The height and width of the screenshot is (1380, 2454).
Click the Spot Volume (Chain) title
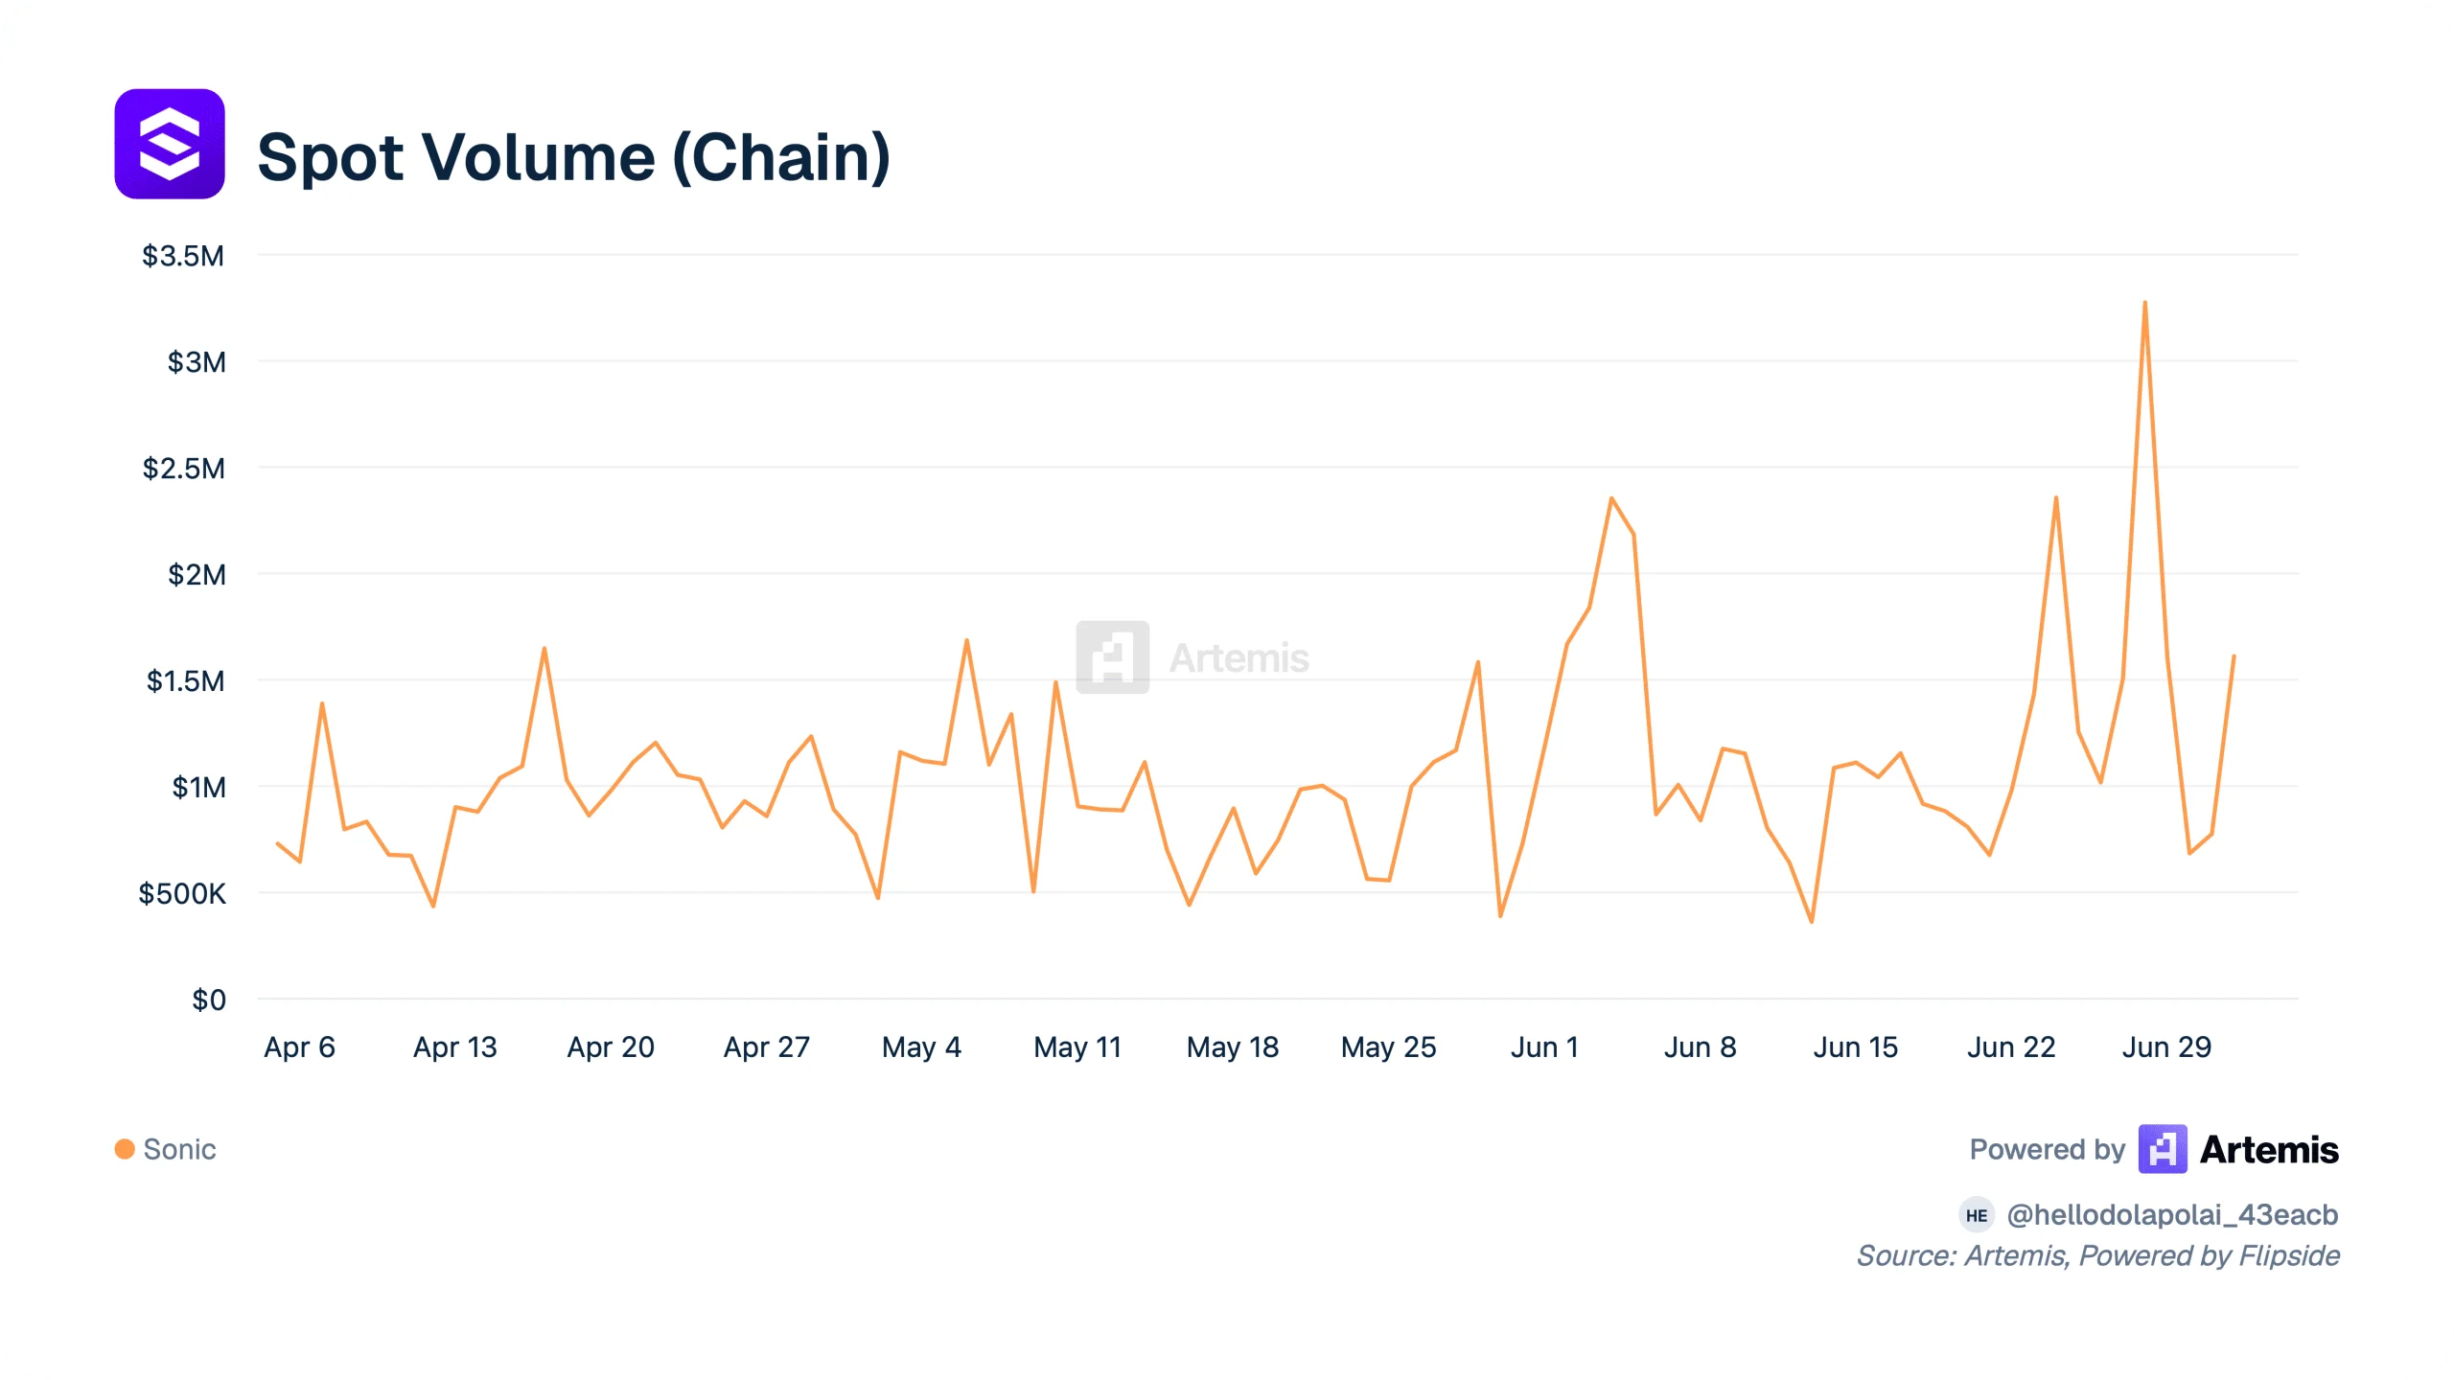tap(574, 157)
